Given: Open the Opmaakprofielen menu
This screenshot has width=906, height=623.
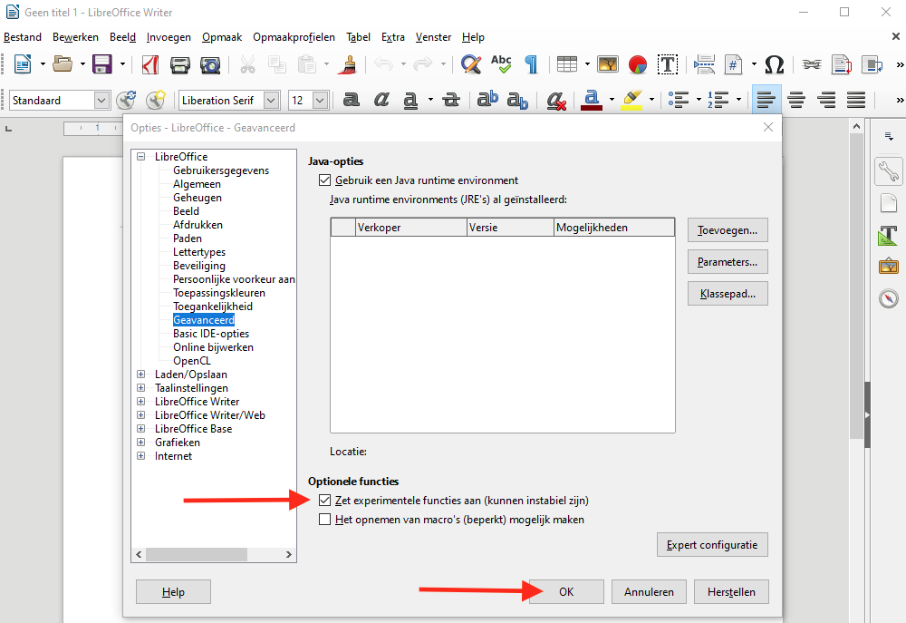Looking at the screenshot, I should [294, 37].
